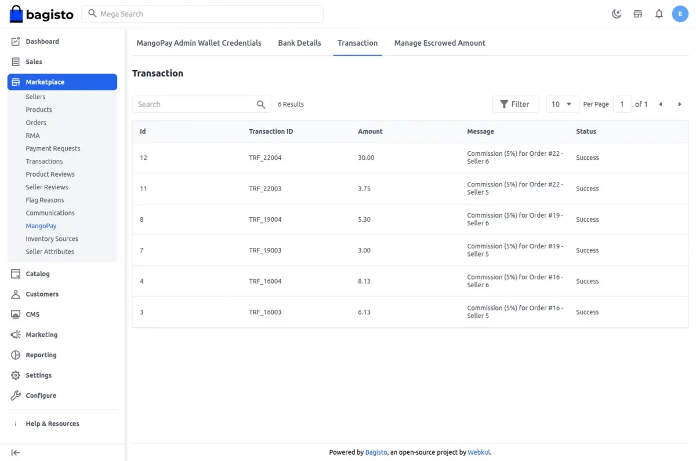Screen dimensions: 696x461
Task: Open Seller Reviews menu item
Action: [x=47, y=187]
